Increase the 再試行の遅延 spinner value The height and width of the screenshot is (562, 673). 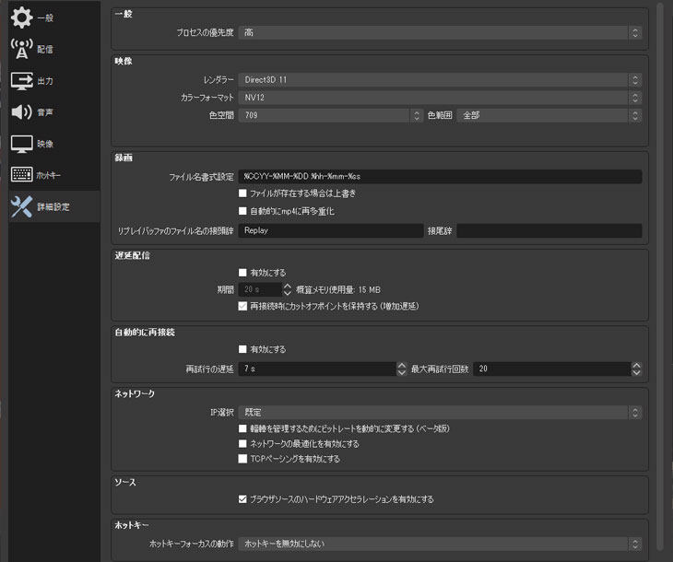click(402, 365)
